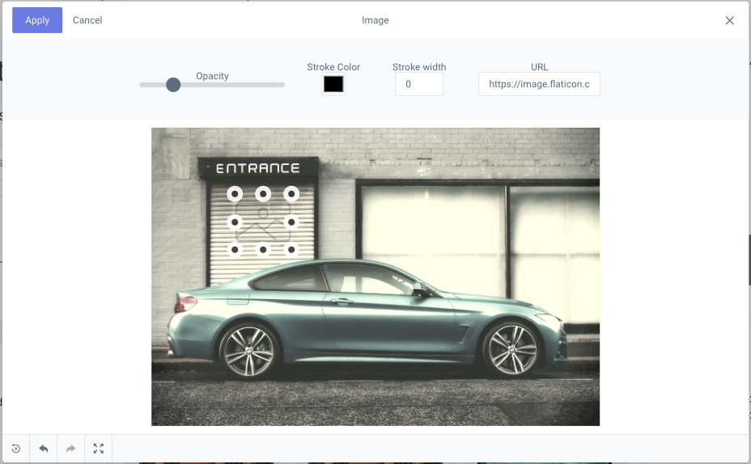Undo the last change
The image size is (751, 464).
[44, 449]
